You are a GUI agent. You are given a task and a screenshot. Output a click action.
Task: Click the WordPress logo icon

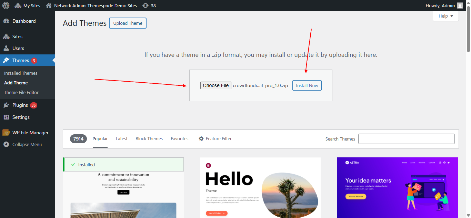click(x=6, y=5)
